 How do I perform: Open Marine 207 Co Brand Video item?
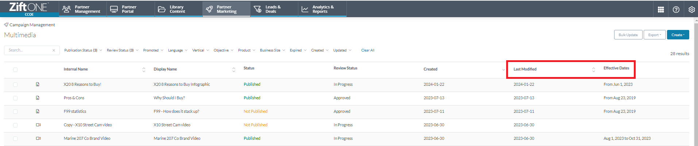pyautogui.click(x=87, y=138)
